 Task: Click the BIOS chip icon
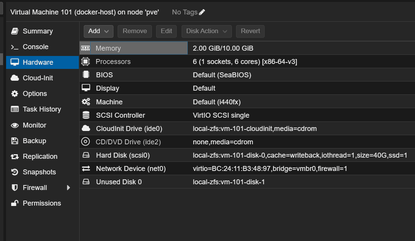tap(86, 75)
